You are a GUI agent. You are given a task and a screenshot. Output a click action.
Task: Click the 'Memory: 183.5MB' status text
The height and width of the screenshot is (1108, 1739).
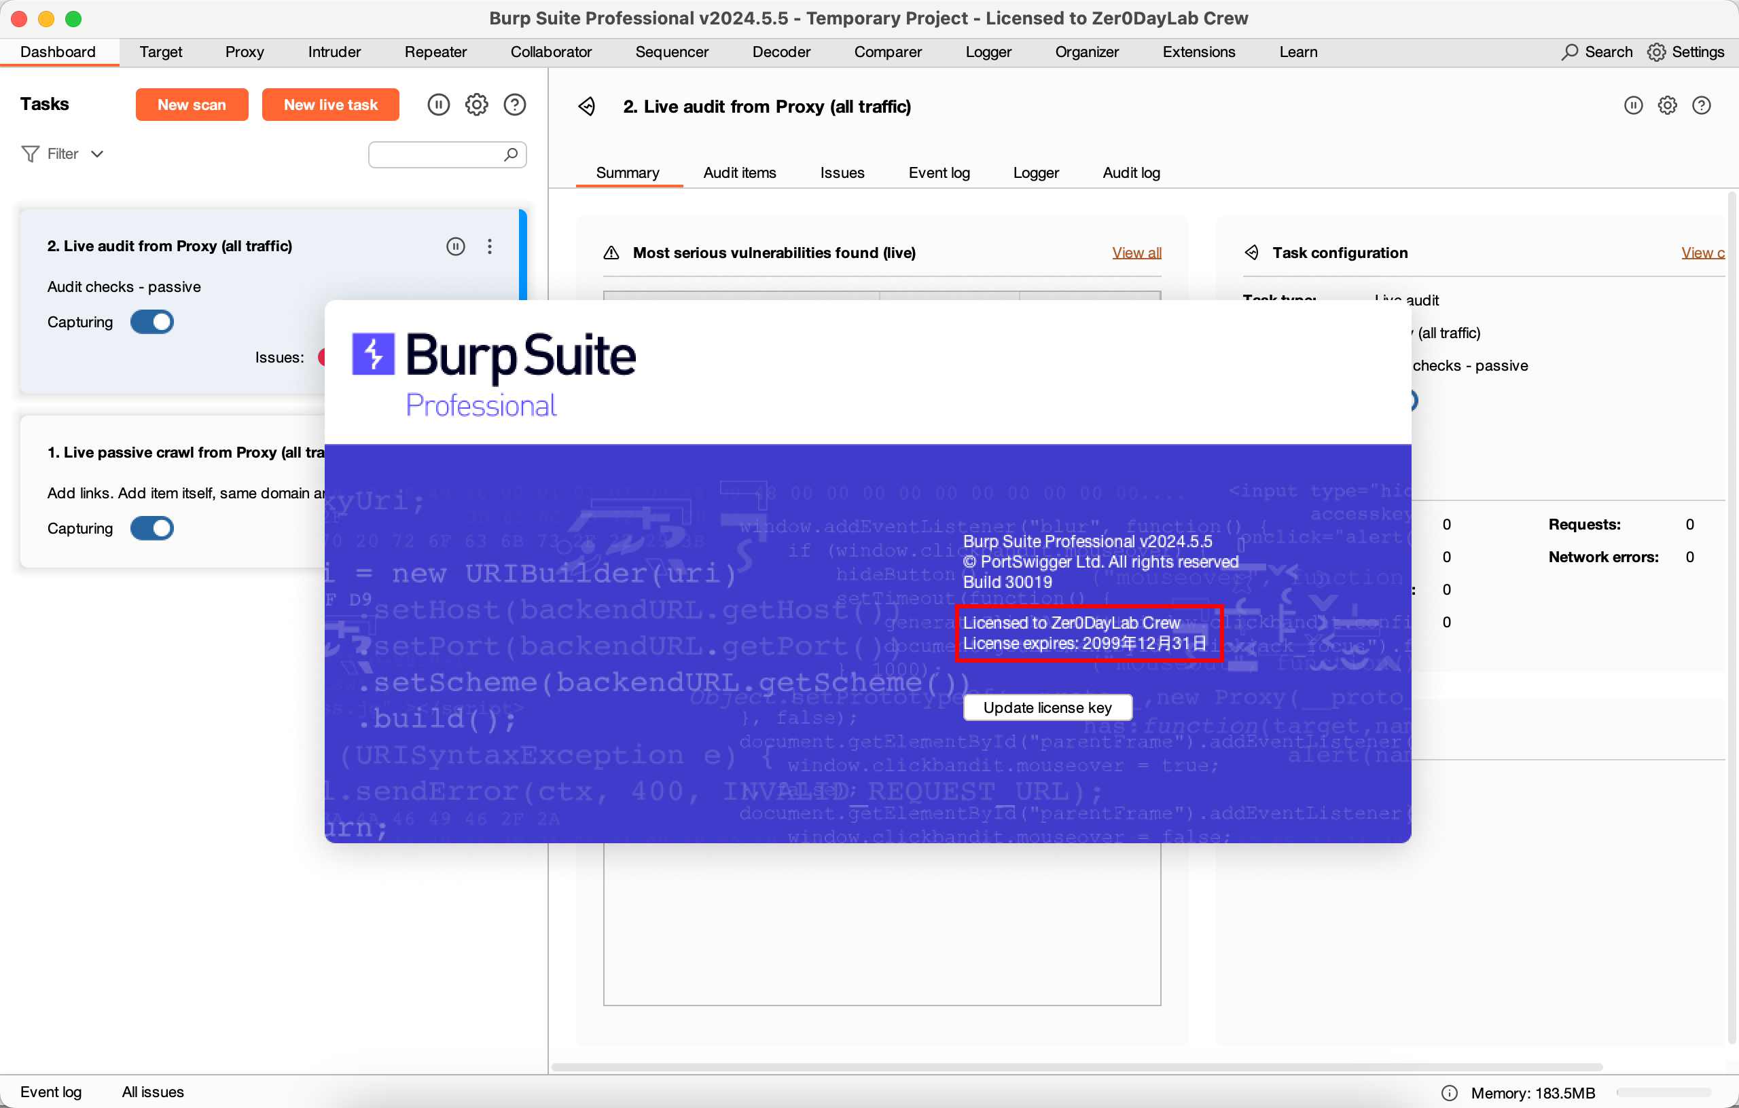tap(1532, 1092)
